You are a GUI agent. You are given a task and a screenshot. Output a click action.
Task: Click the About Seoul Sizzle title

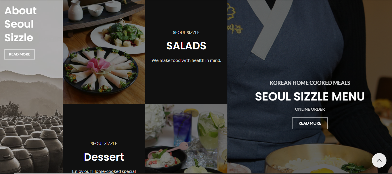click(20, 24)
